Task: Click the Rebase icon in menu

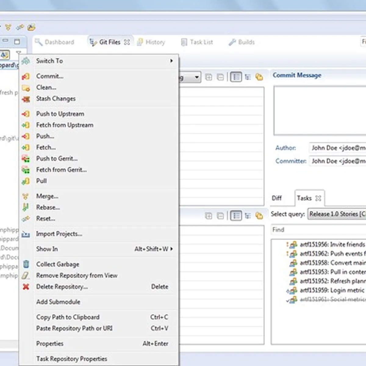Action: pos(26,207)
